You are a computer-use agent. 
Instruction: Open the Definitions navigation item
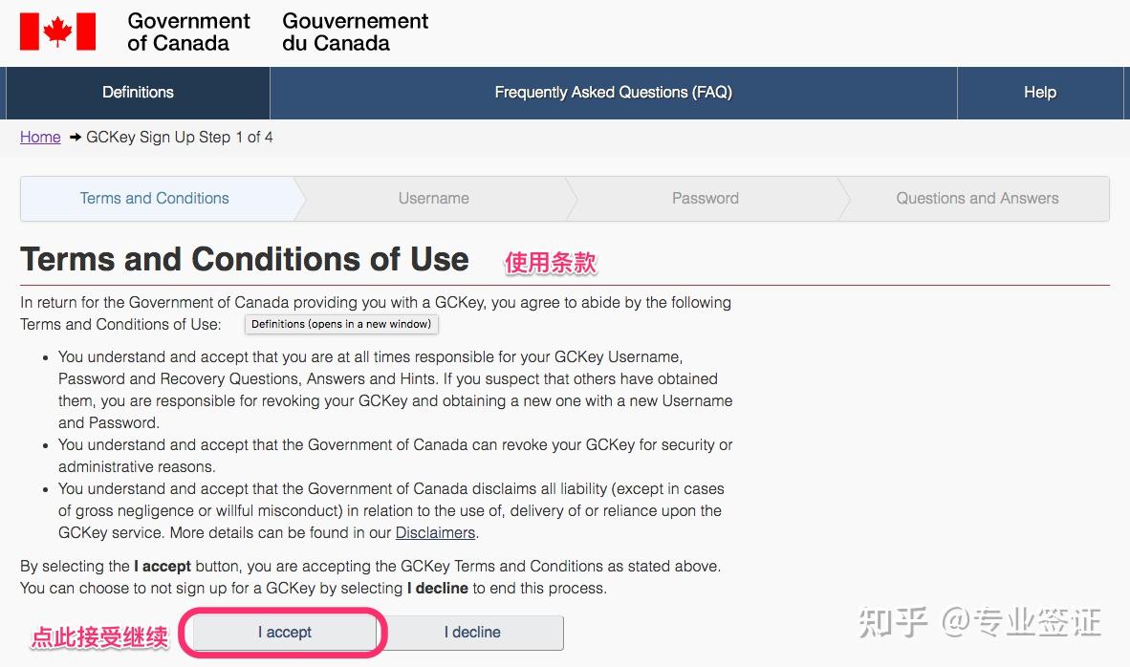138,92
